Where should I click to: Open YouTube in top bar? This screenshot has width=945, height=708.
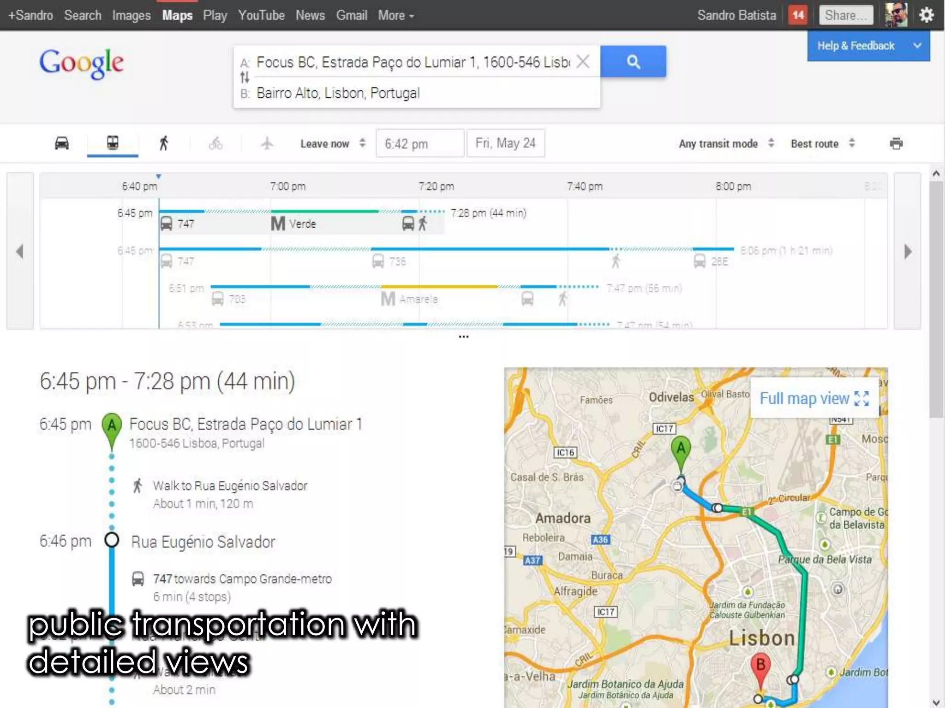pyautogui.click(x=261, y=15)
